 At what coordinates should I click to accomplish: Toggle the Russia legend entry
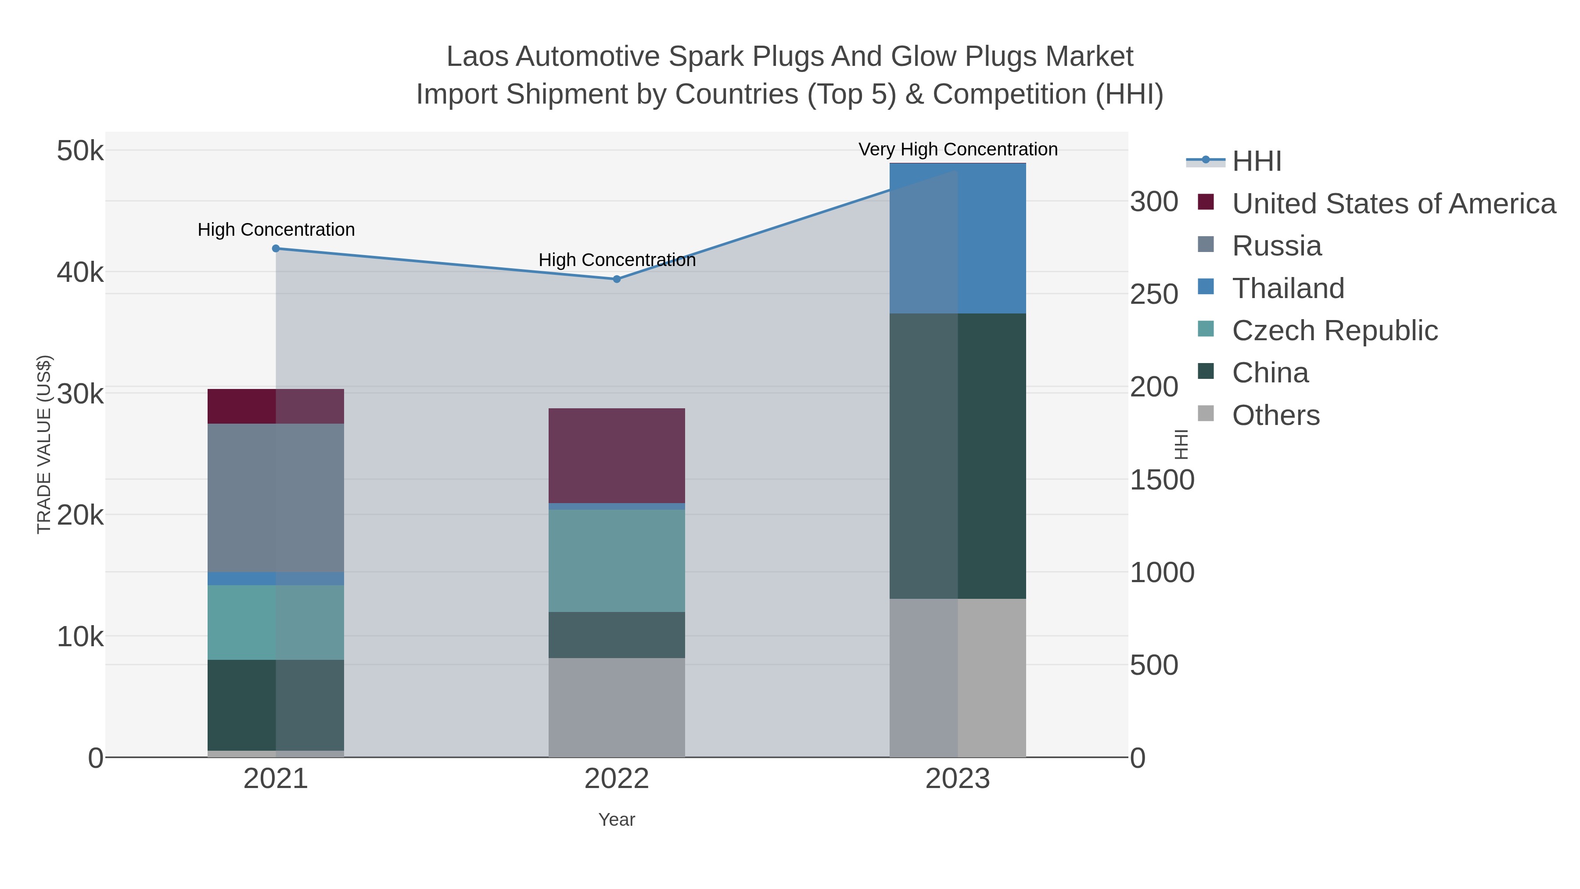coord(1259,245)
